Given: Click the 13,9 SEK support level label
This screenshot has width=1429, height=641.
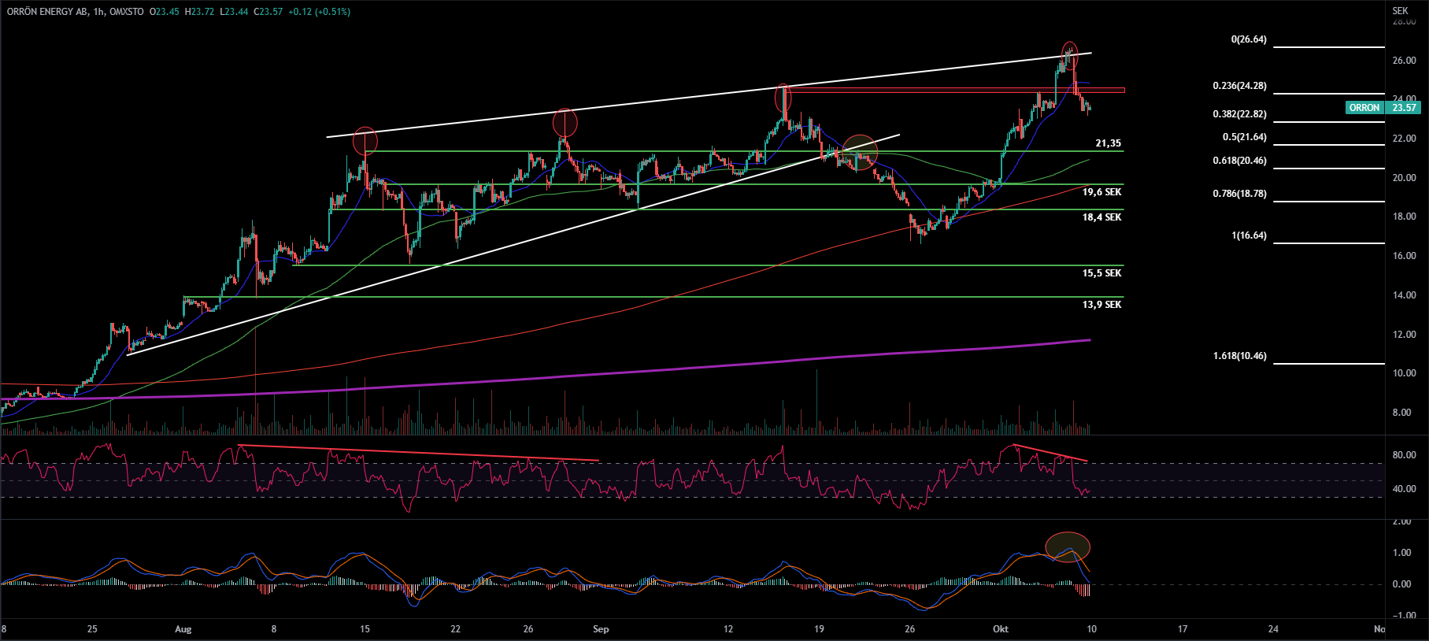Looking at the screenshot, I should pyautogui.click(x=1101, y=305).
